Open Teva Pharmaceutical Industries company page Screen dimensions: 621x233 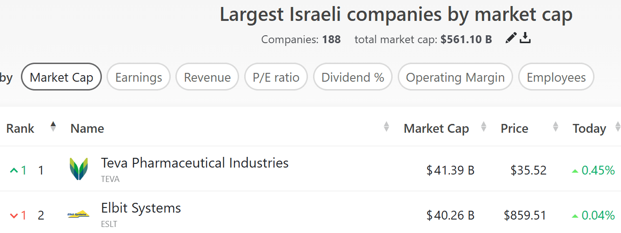click(x=195, y=163)
